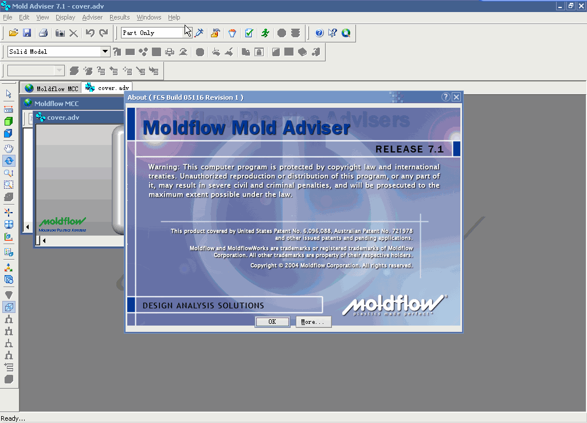Print using the printer toolbar icon
This screenshot has width=587, height=423.
point(43,33)
